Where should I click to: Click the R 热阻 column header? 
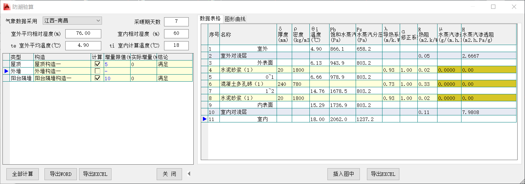[x=427, y=34]
